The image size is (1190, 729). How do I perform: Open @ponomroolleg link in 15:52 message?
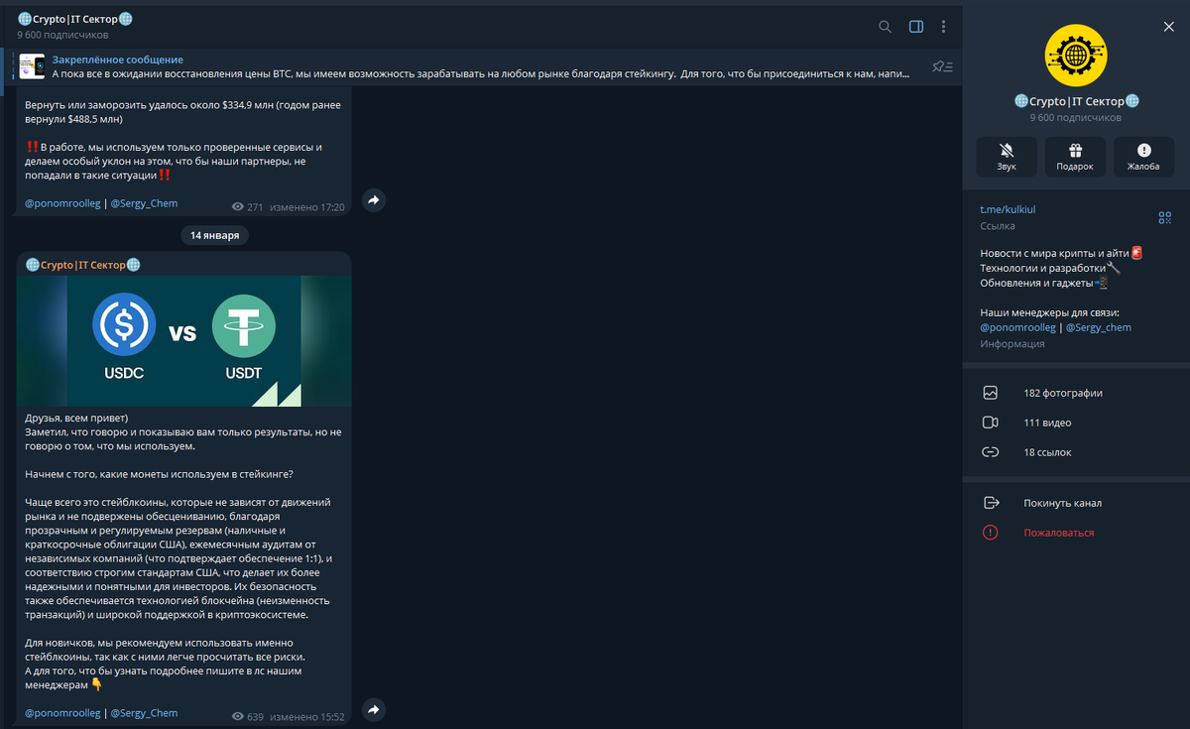(x=62, y=712)
